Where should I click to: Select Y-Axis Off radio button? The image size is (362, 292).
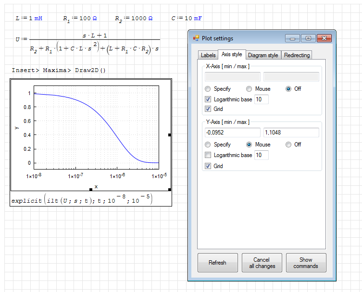tap(289, 145)
